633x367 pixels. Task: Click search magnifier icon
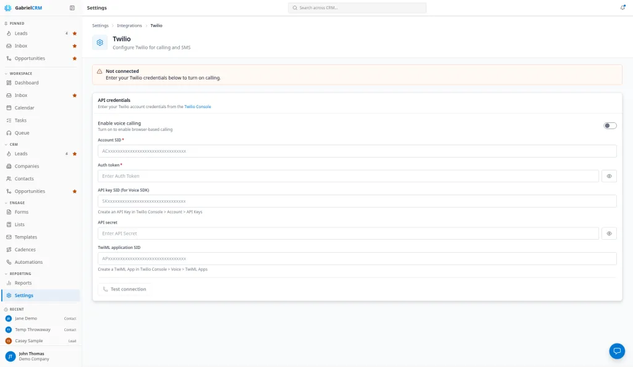tap(295, 7)
